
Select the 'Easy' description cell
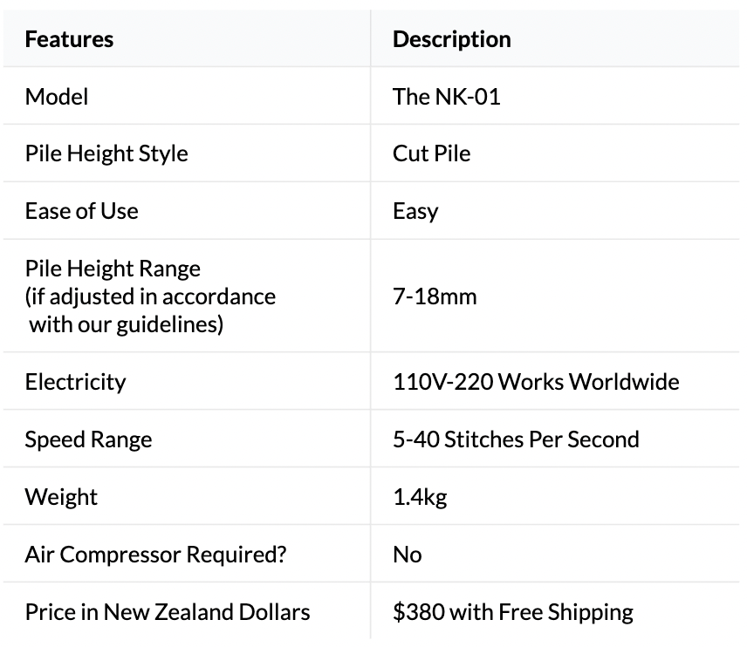415,212
